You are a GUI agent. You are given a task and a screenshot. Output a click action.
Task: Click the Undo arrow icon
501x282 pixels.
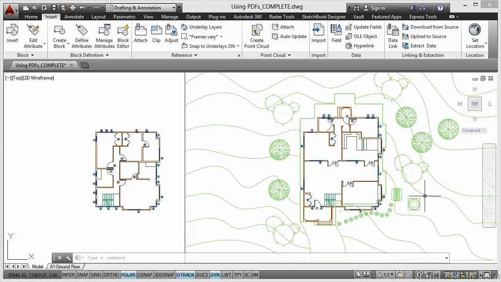point(82,7)
